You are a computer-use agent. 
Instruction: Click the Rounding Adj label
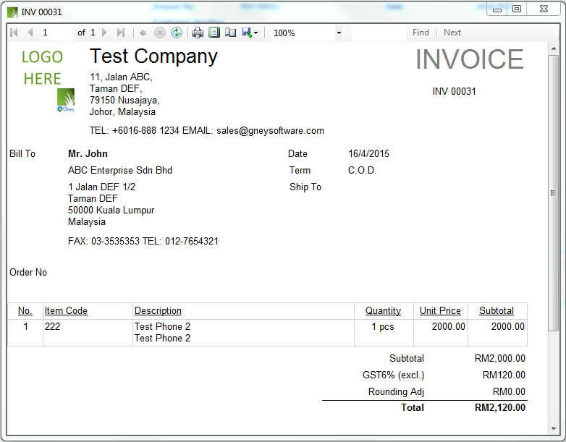396,392
